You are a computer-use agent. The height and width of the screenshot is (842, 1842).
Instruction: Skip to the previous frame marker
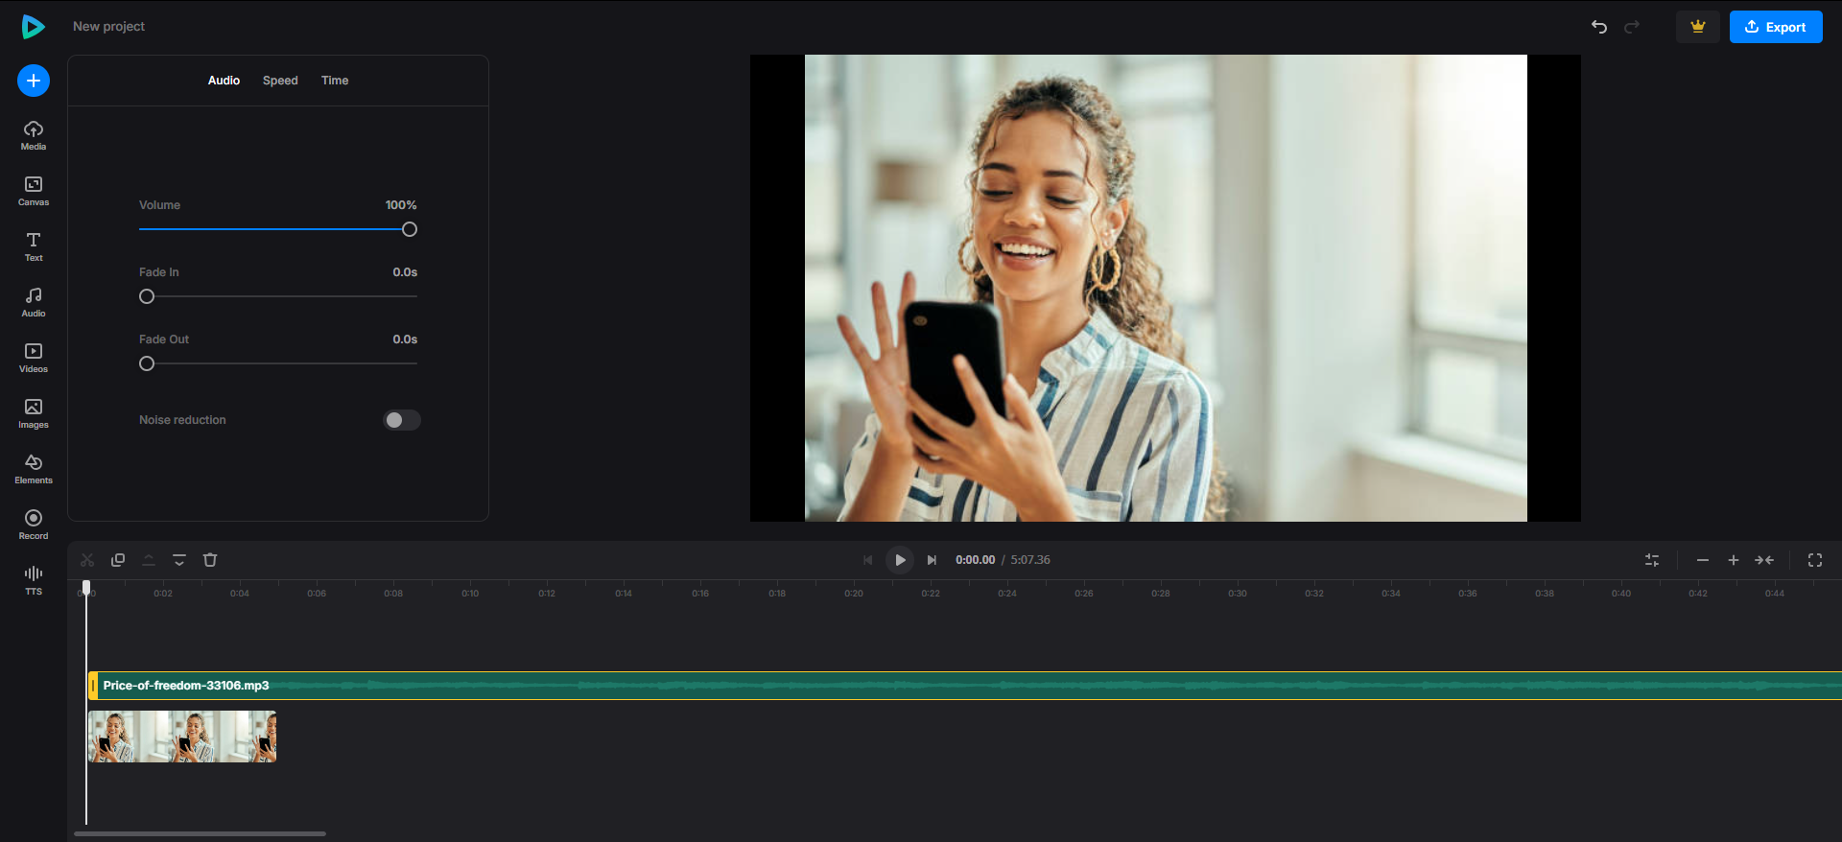coord(868,560)
